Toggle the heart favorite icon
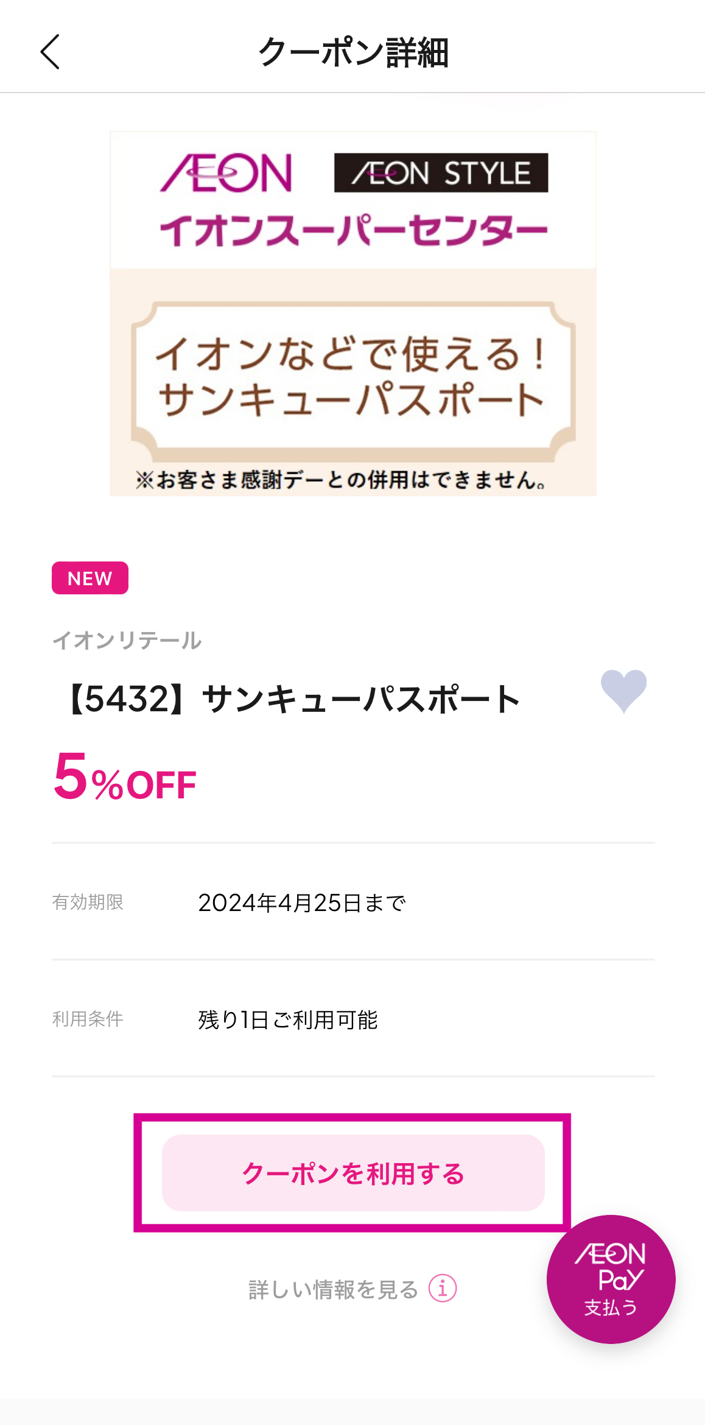The image size is (705, 1425). coord(623,690)
